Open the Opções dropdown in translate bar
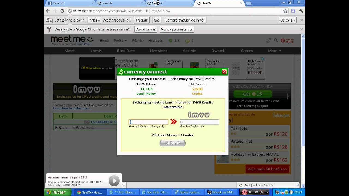 click(288, 20)
